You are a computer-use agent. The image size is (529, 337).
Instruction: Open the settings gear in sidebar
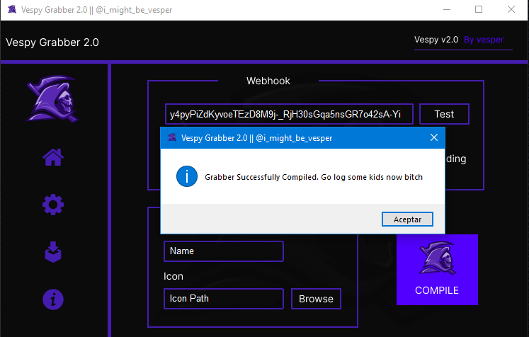pos(53,205)
